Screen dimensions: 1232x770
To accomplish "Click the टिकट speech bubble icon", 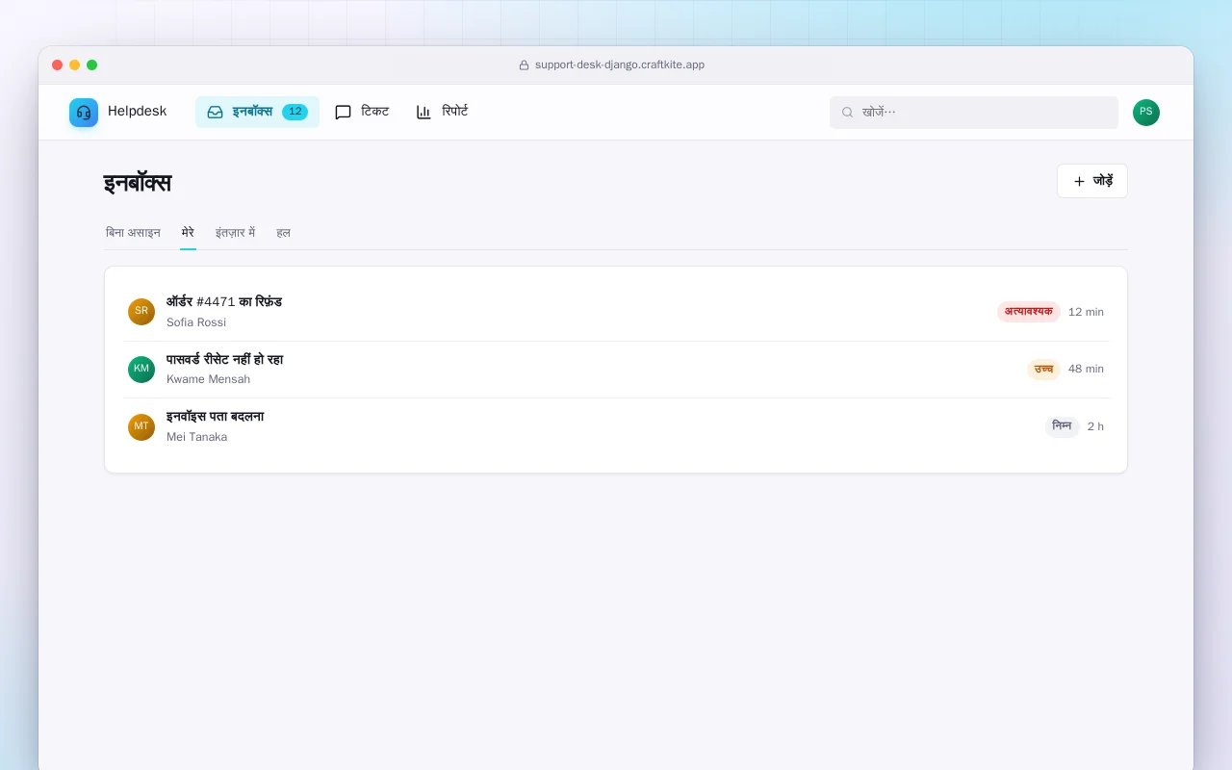I will point(343,112).
